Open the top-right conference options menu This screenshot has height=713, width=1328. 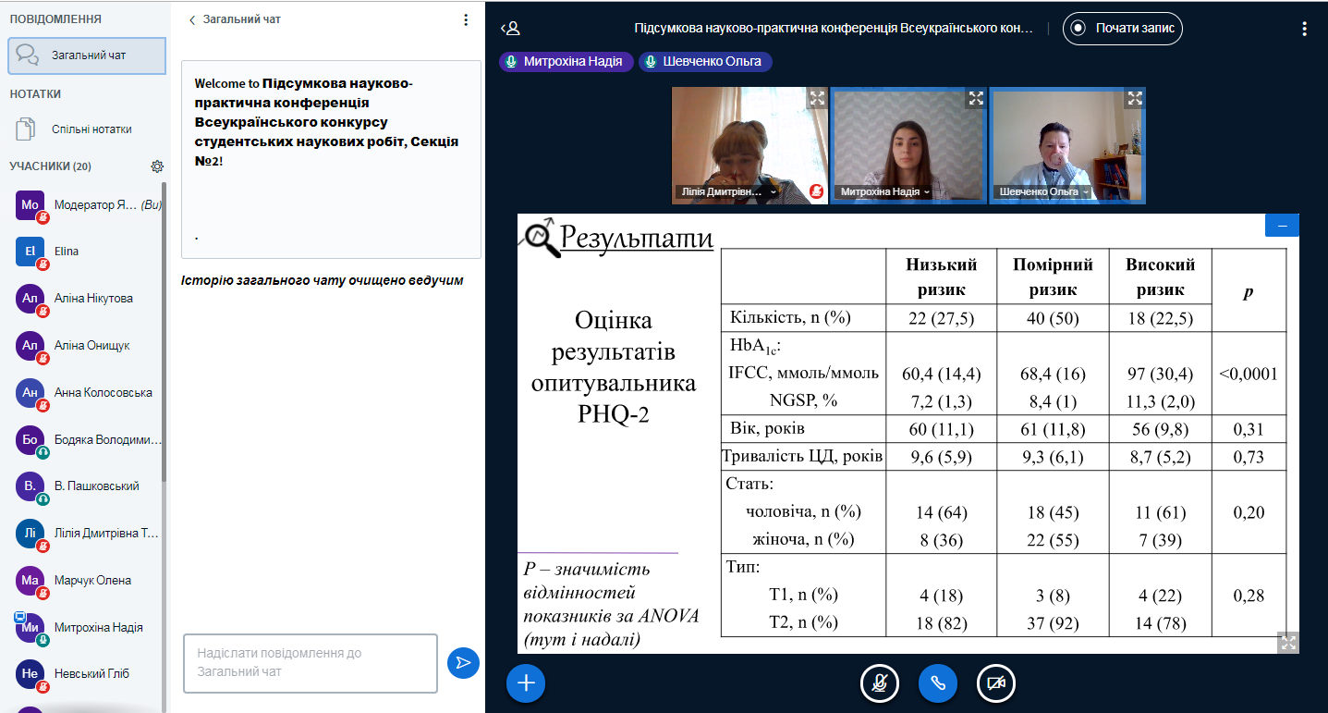(1305, 28)
